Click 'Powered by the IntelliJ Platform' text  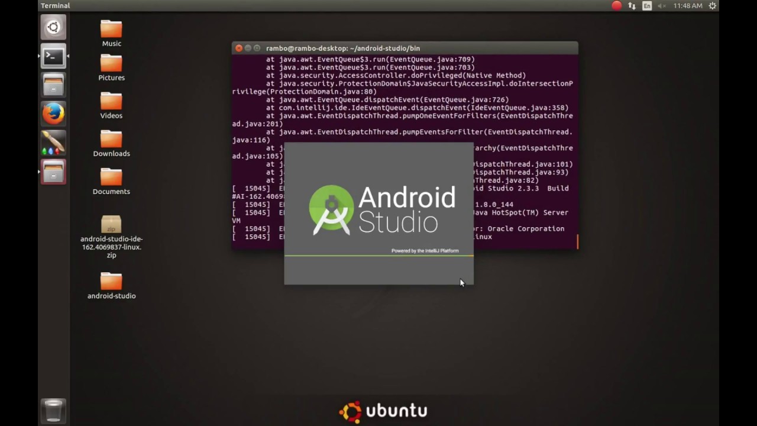(425, 251)
